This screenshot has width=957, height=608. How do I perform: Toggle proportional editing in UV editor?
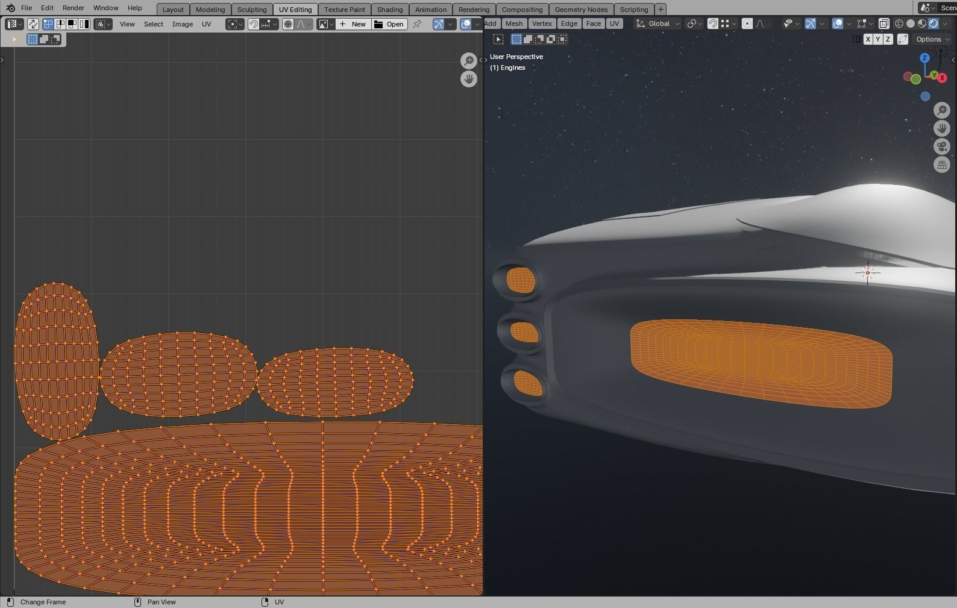(288, 24)
